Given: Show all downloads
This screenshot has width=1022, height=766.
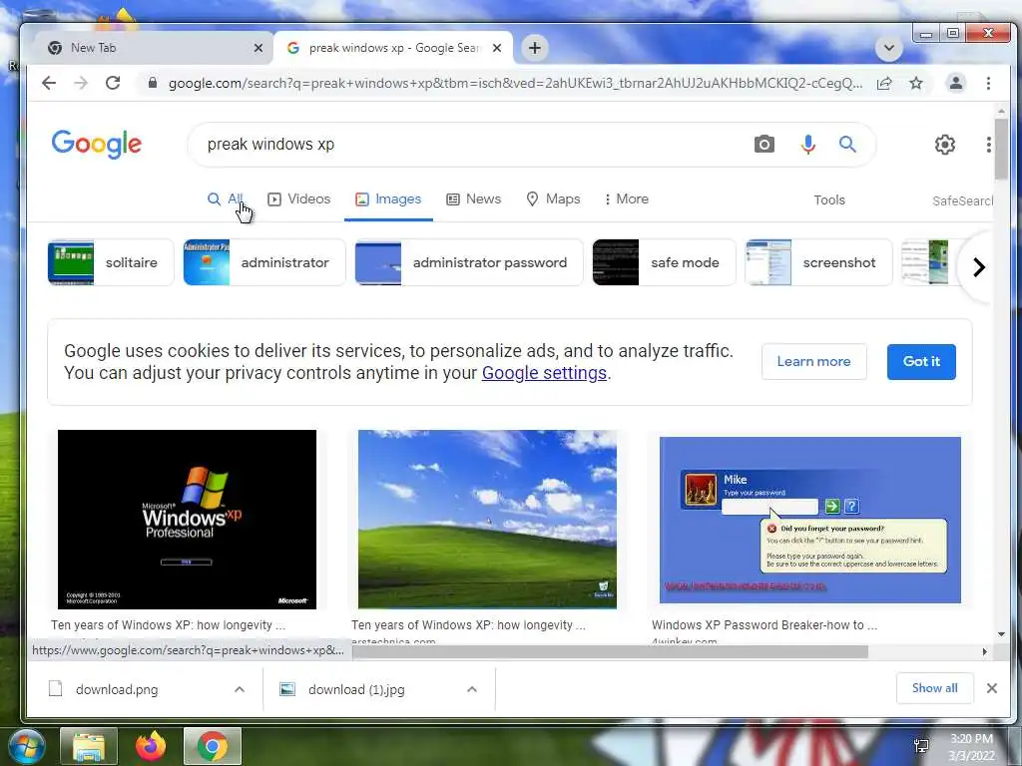Looking at the screenshot, I should point(934,688).
